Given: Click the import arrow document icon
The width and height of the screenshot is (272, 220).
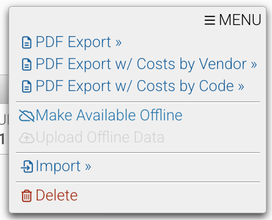Looking at the screenshot, I should (x=27, y=166).
